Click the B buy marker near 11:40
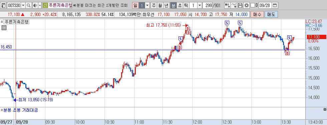Screen dimensions: 327x125 (180, 47)
